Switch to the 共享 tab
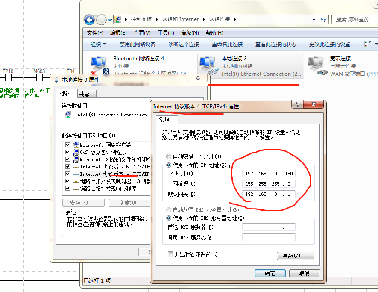The width and height of the screenshot is (378, 292). click(x=84, y=94)
